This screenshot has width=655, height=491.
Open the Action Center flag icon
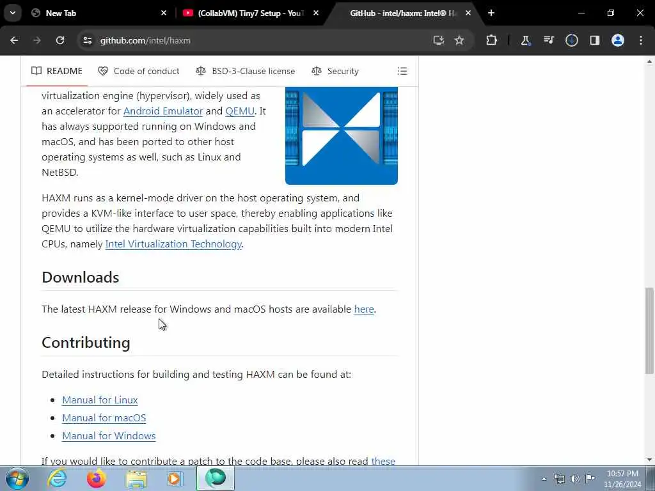(590, 479)
